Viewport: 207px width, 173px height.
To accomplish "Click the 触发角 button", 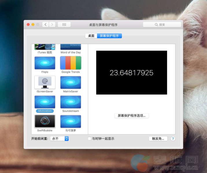I will coord(158,138).
